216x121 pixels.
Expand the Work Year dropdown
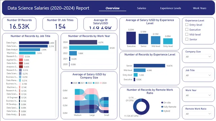pyautogui.click(x=198, y=95)
